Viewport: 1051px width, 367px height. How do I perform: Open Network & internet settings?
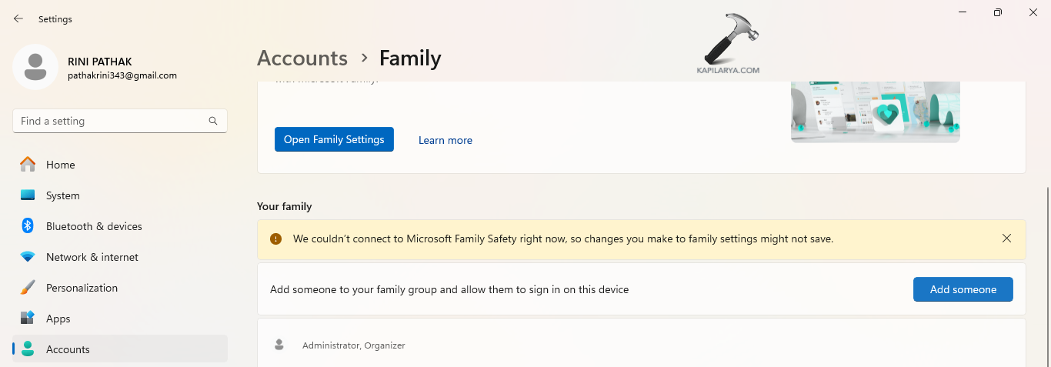point(92,257)
